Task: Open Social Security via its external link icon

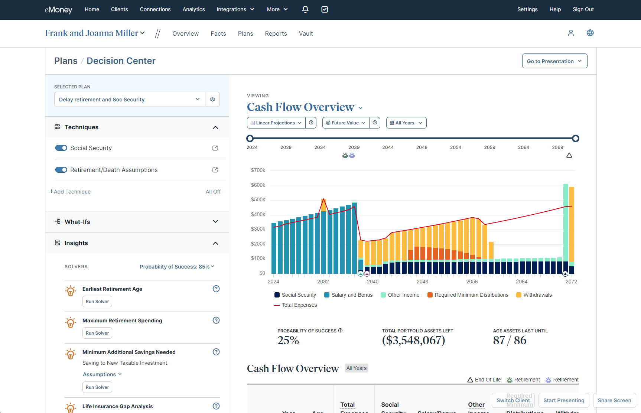Action: pos(215,148)
